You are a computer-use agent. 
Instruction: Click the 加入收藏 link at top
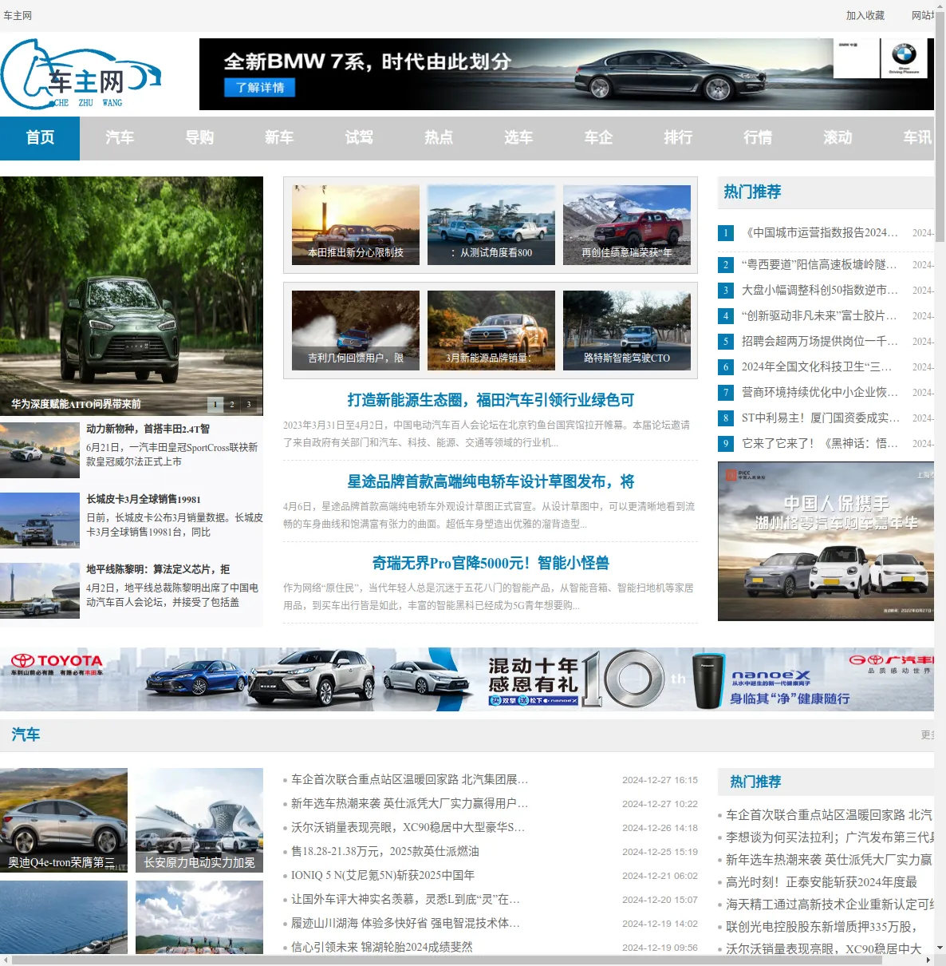coord(865,15)
